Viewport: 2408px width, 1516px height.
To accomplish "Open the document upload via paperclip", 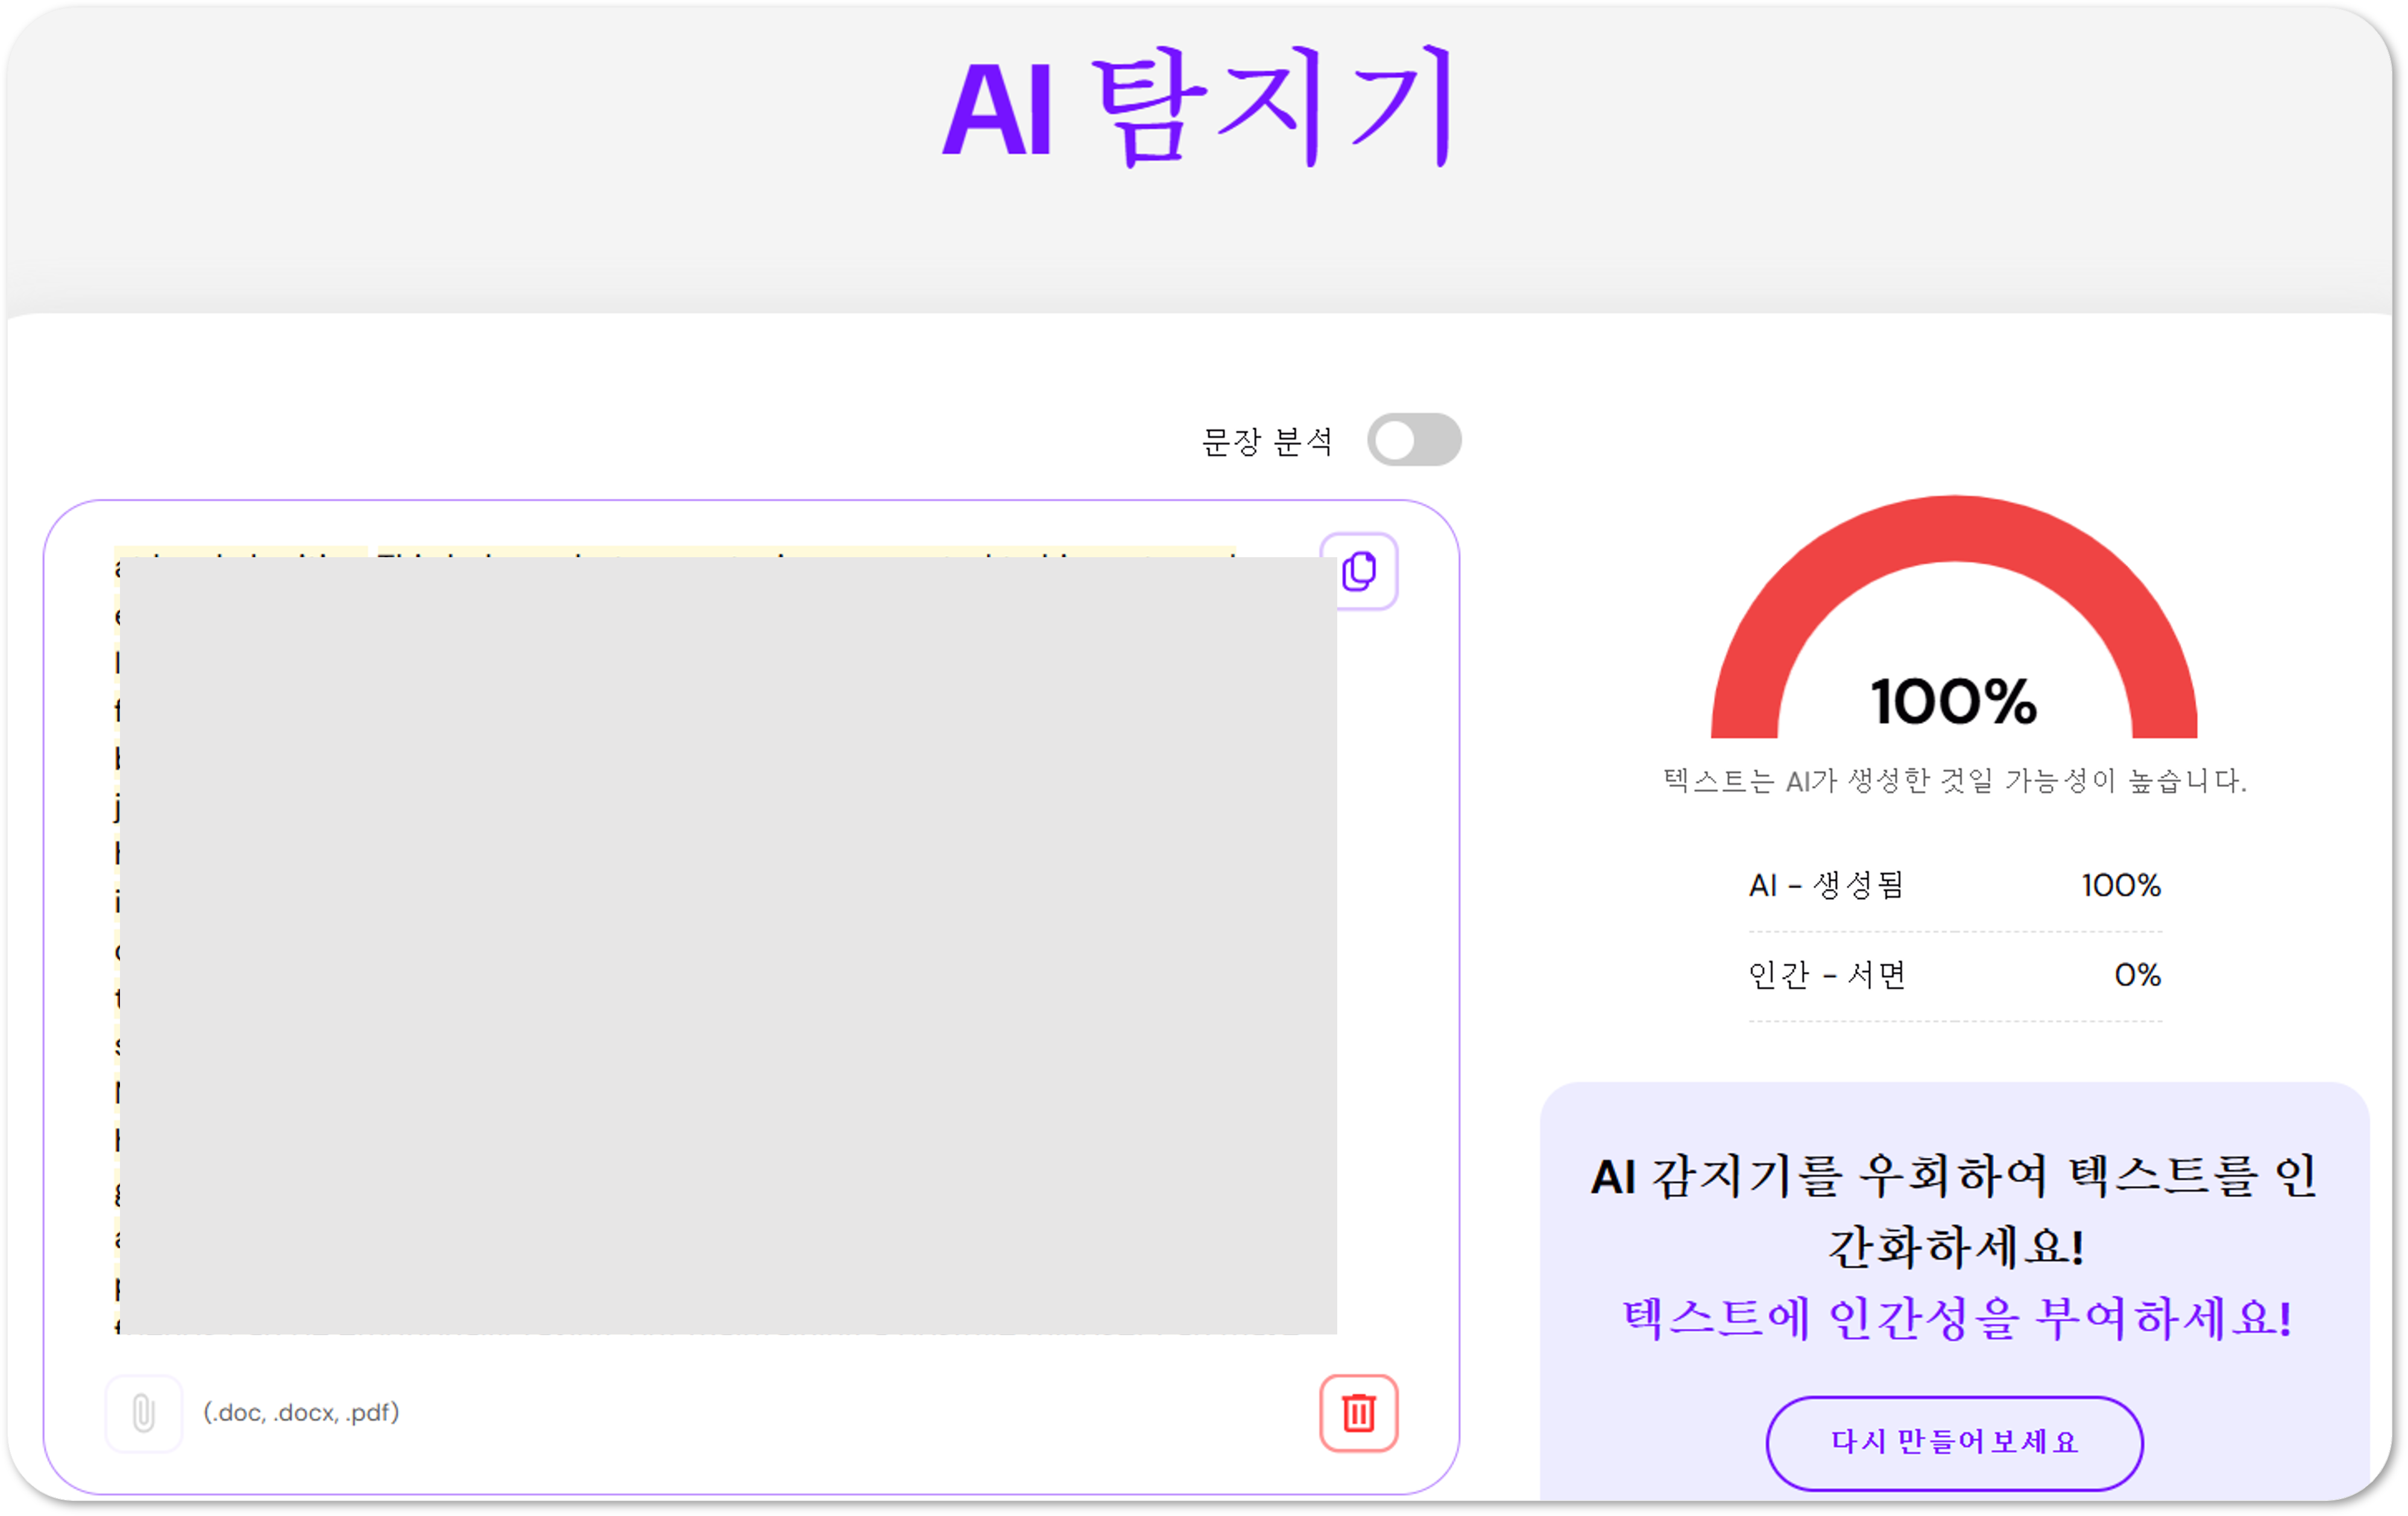I will pos(143,1413).
